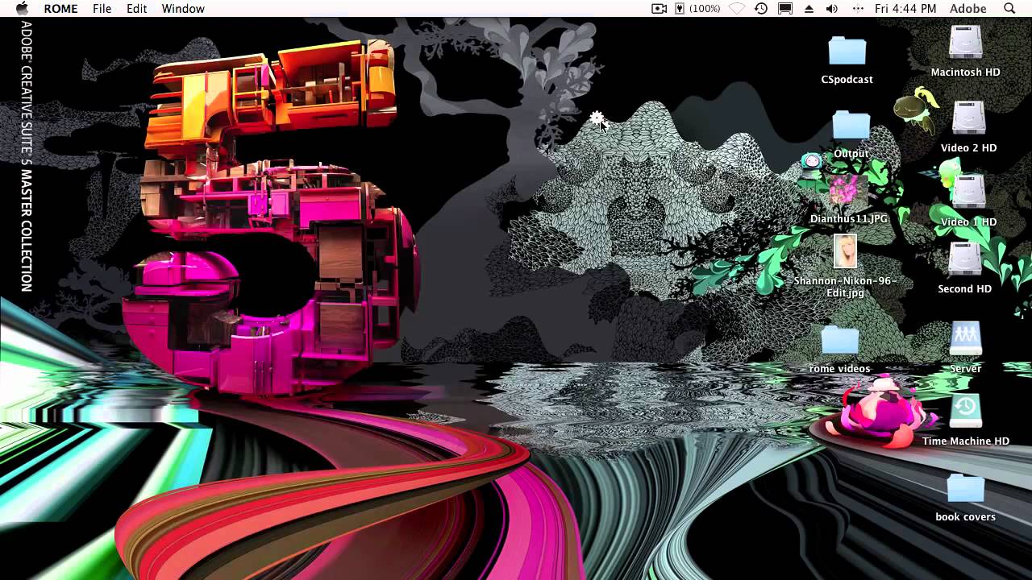Select the rome videos folder
1032x580 pixels.
tap(840, 341)
